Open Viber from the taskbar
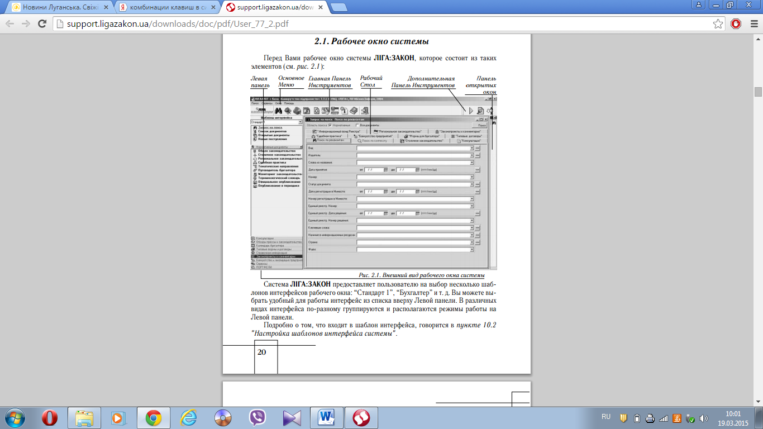This screenshot has width=763, height=429. pyautogui.click(x=257, y=418)
